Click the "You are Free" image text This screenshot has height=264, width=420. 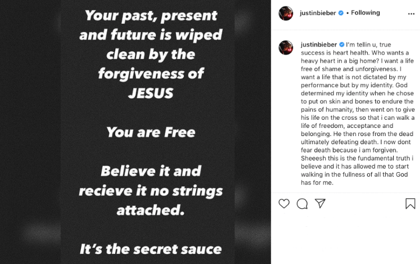click(150, 133)
